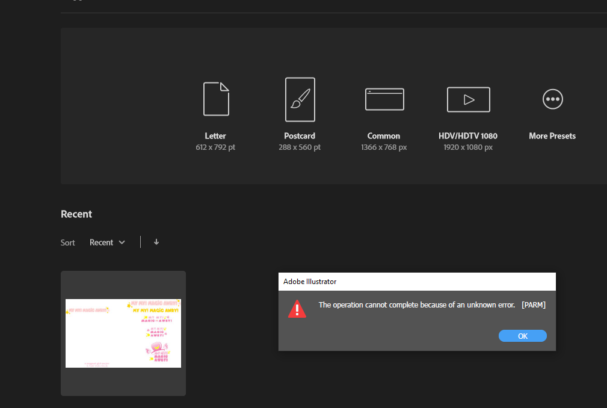Click the browser-window icon above Common
607x408 pixels.
coord(384,99)
